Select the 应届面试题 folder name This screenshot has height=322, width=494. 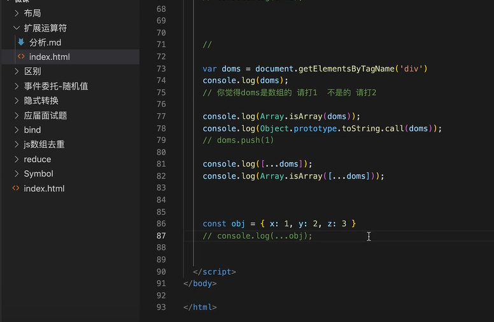click(45, 116)
